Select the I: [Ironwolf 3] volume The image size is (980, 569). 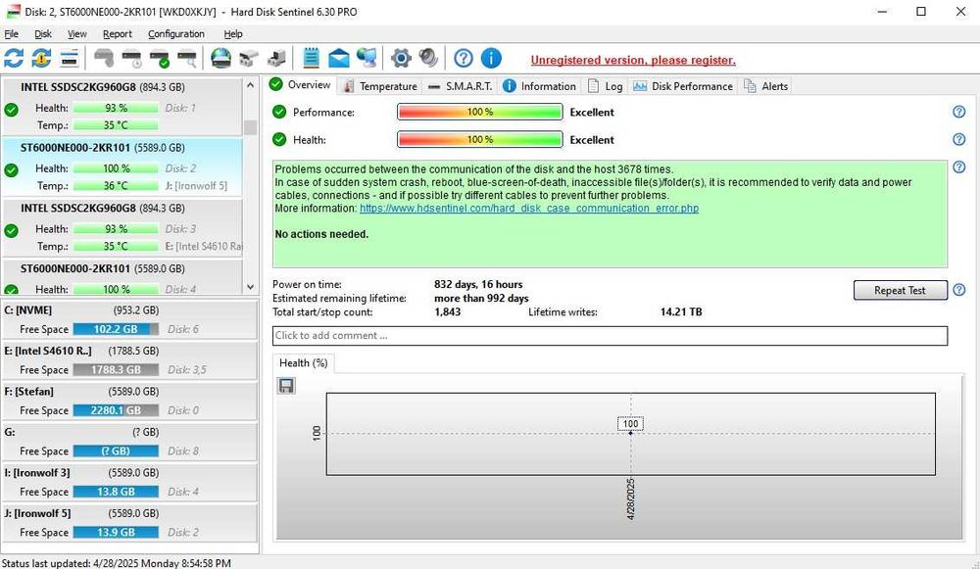(x=130, y=482)
